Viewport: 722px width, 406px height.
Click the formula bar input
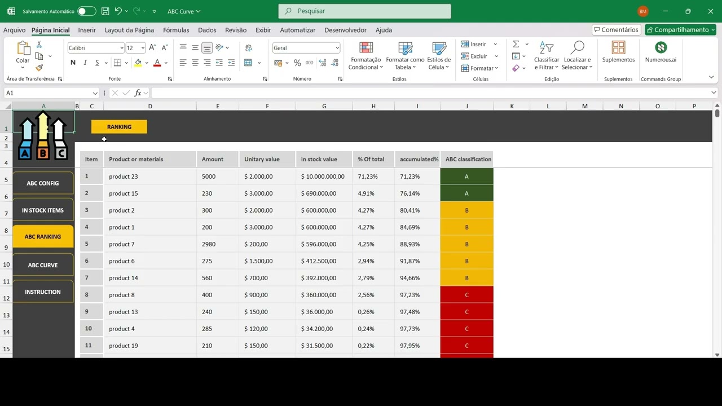430,93
